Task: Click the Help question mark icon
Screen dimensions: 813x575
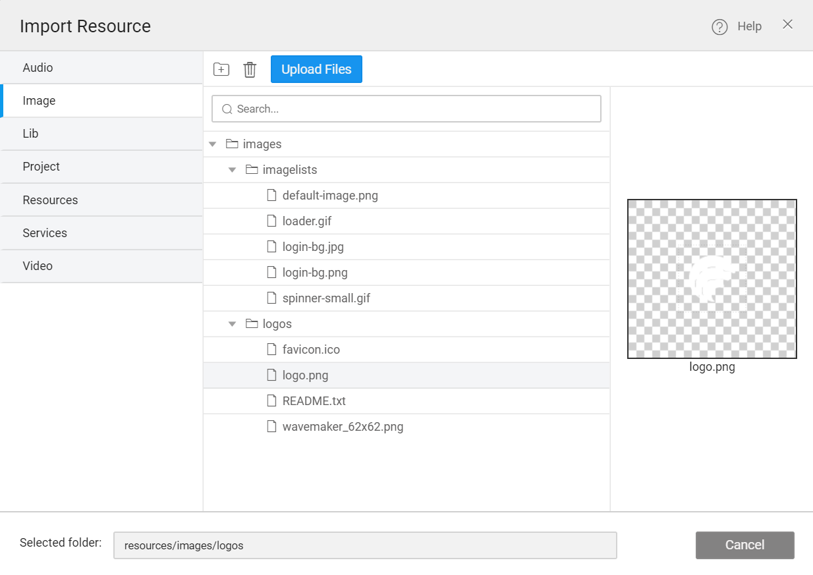Action: pos(719,27)
